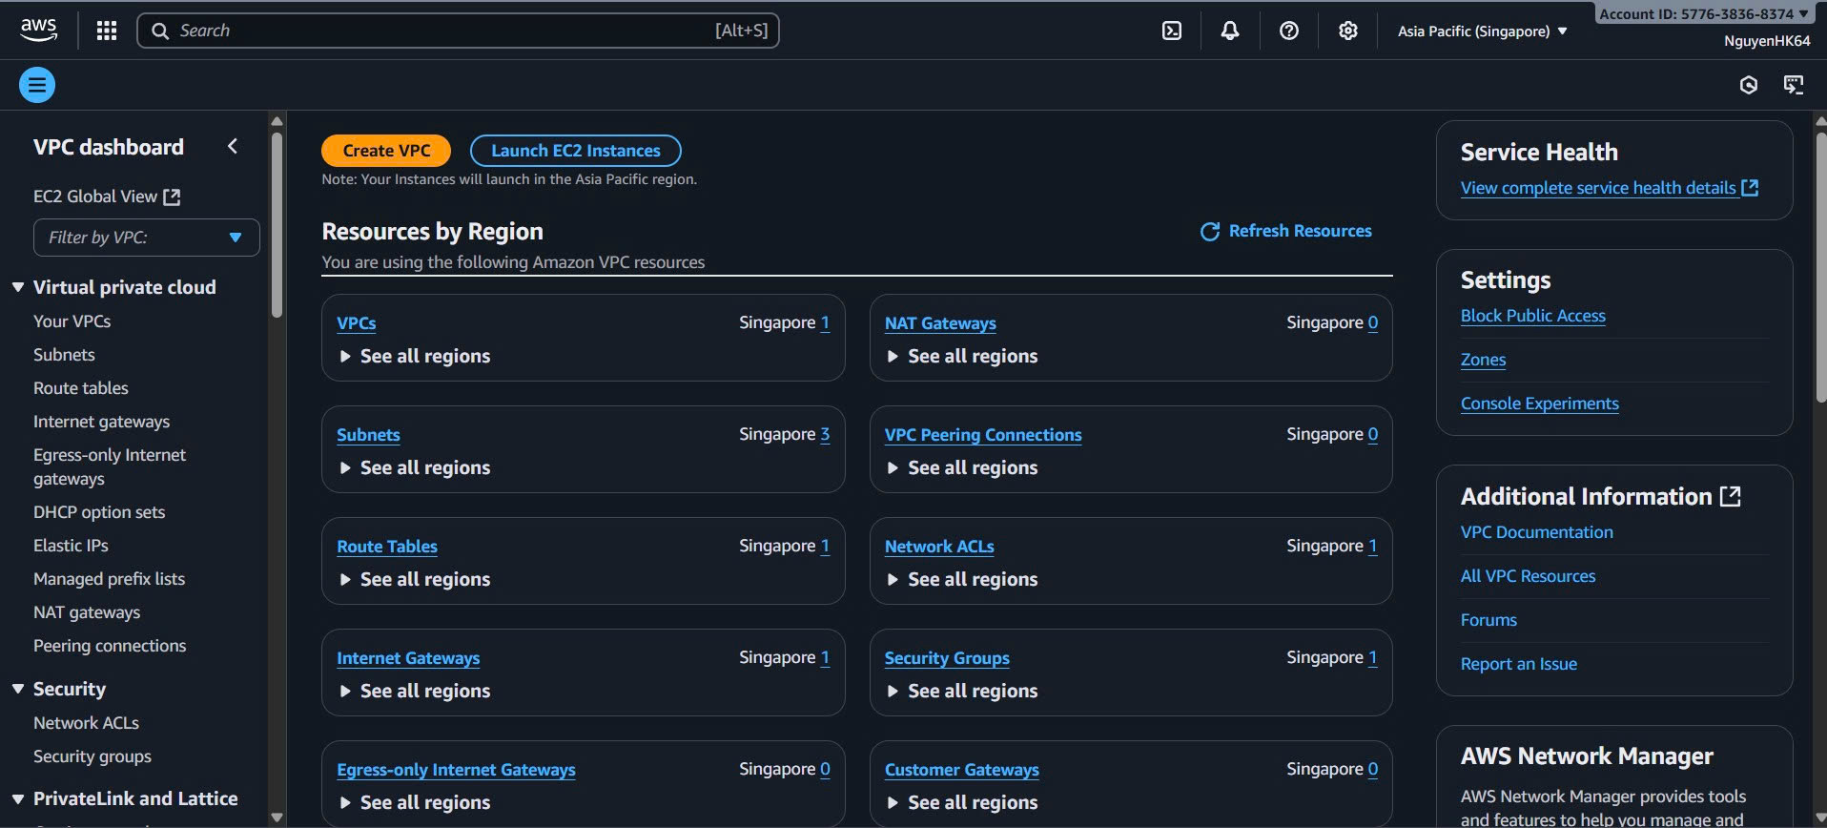The image size is (1827, 828).
Task: Open the All VPC Resources link
Action: coord(1529,576)
